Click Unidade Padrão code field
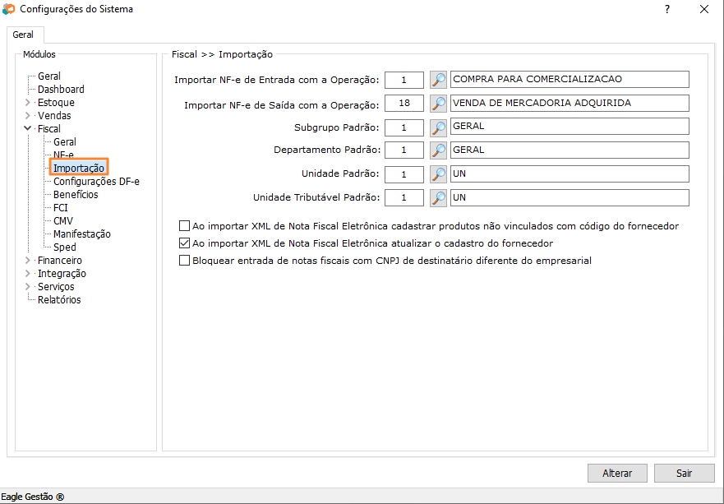The image size is (724, 504). tap(404, 174)
